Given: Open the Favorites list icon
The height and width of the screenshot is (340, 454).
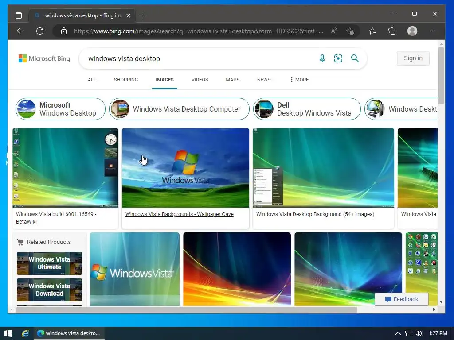Looking at the screenshot, I should [372, 31].
